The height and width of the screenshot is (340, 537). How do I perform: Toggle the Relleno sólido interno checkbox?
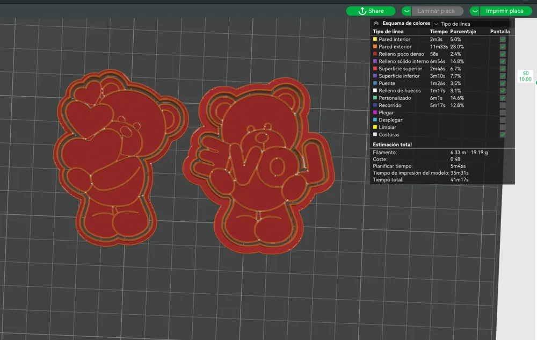[x=503, y=61]
